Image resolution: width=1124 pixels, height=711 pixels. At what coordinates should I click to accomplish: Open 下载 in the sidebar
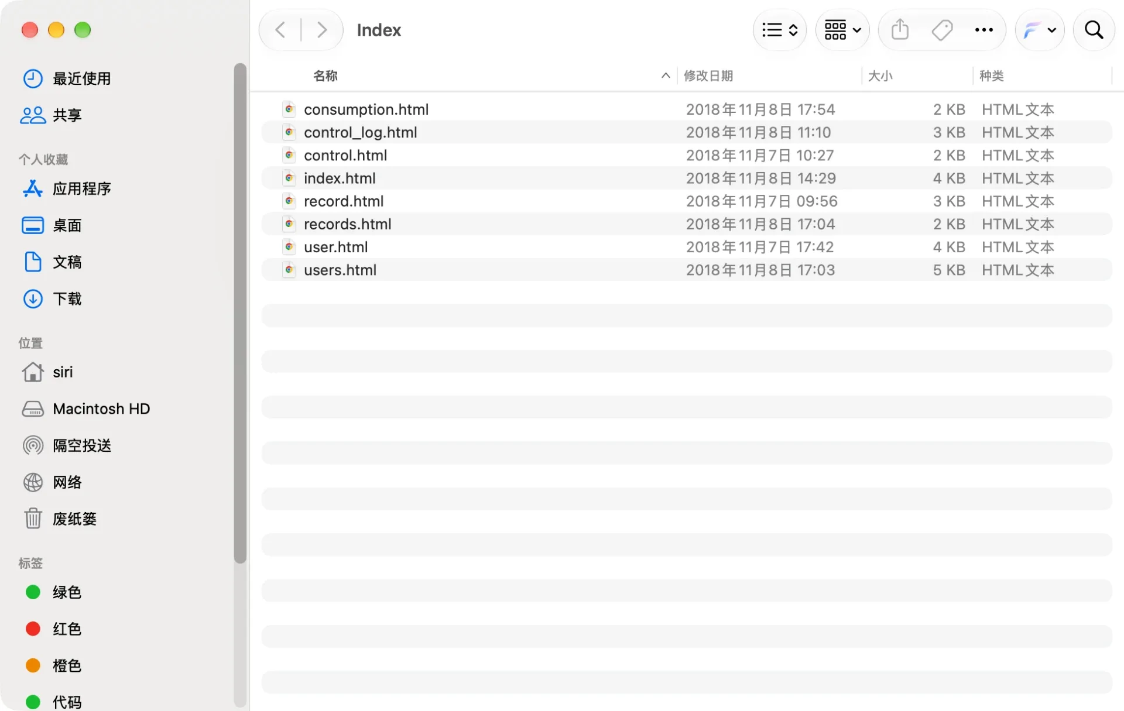tap(67, 299)
